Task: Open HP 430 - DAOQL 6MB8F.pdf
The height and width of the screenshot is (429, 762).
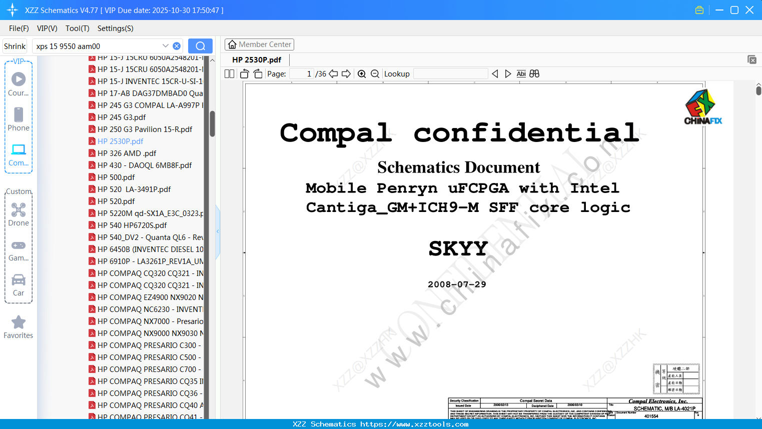Action: pyautogui.click(x=145, y=165)
